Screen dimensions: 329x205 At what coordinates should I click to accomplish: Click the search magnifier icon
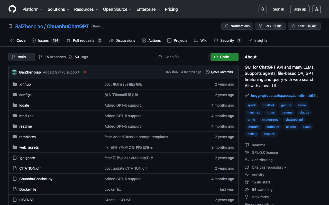(x=262, y=9)
